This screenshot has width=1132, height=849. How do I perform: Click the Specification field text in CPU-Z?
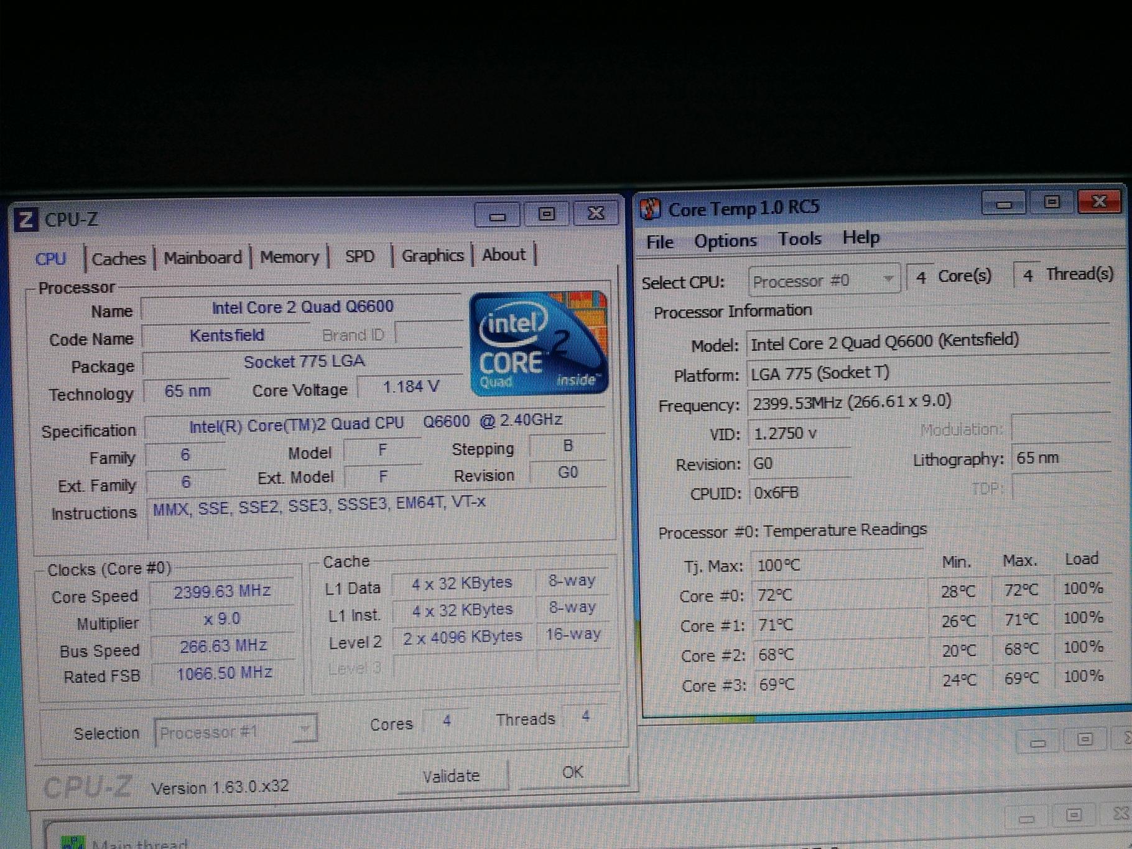pos(376,422)
